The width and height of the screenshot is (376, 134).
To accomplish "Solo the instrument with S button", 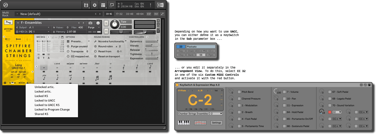I will click(x=106, y=23).
